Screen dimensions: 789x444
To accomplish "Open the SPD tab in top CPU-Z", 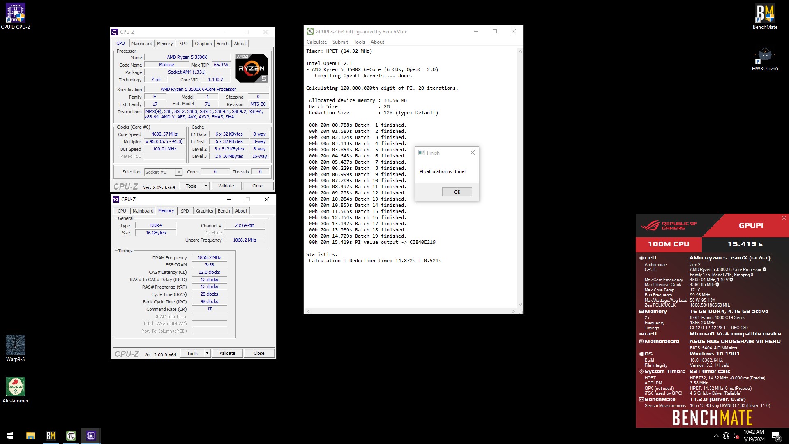I will [184, 44].
